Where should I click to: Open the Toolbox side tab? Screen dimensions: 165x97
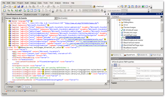point(2,18)
